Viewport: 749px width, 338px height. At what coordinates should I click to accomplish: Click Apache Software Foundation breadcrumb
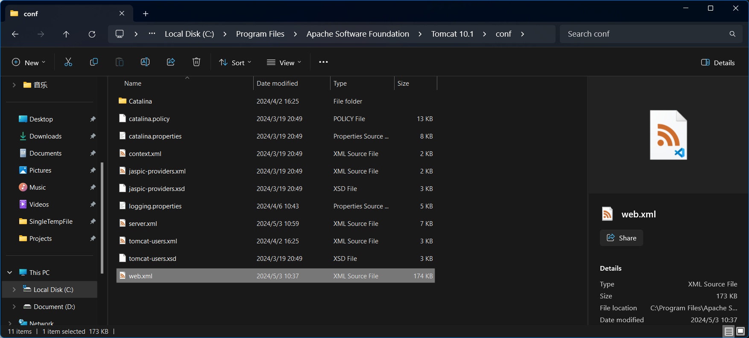click(358, 34)
